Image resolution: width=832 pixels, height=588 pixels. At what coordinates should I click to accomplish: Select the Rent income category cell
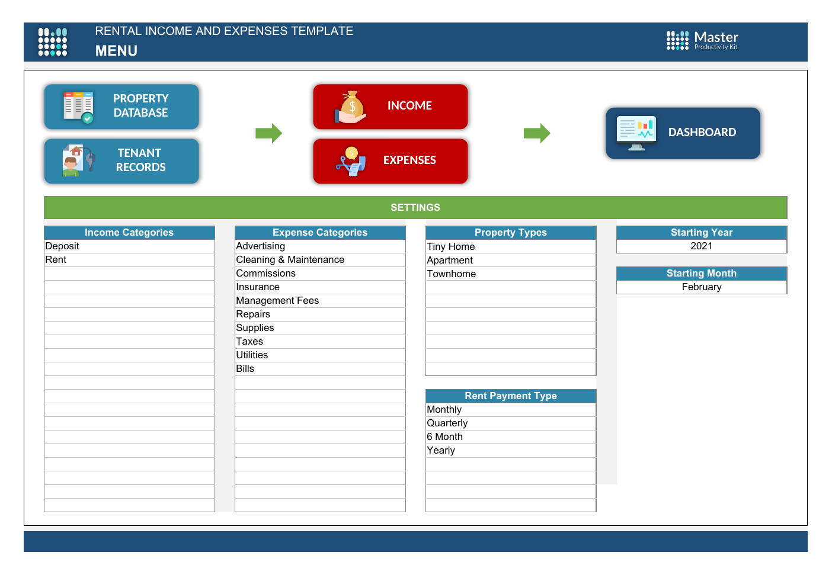pos(129,260)
